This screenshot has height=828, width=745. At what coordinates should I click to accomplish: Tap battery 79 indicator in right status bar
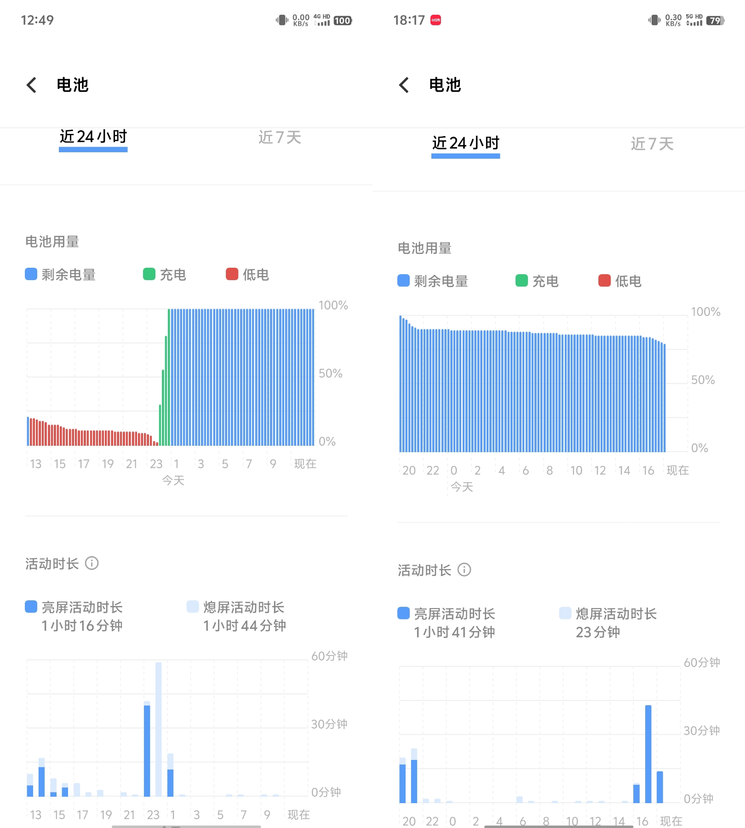coord(715,20)
